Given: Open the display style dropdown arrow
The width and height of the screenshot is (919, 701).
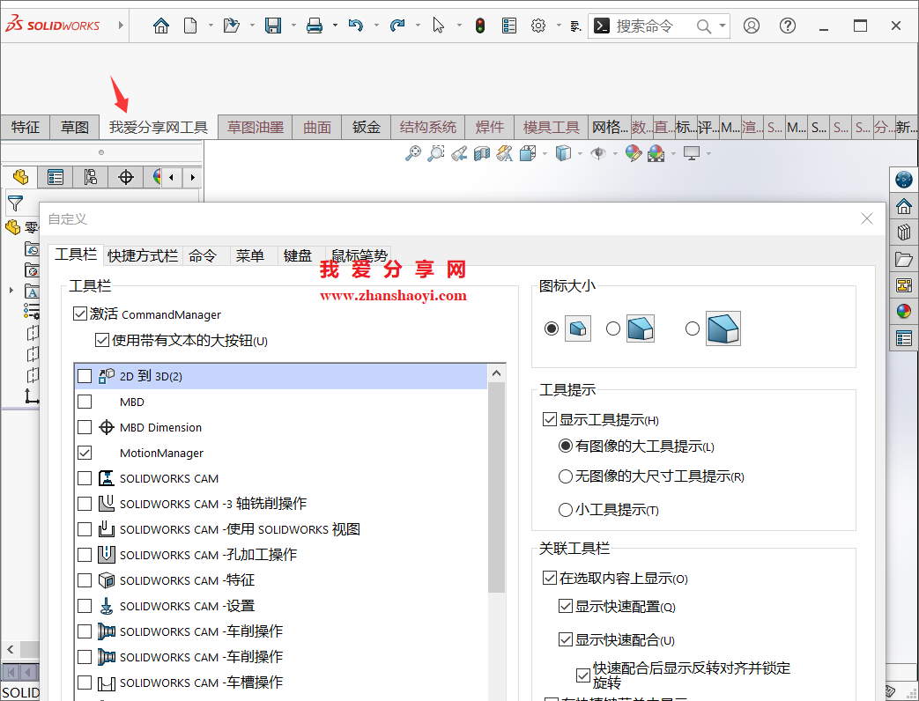Looking at the screenshot, I should [x=579, y=152].
